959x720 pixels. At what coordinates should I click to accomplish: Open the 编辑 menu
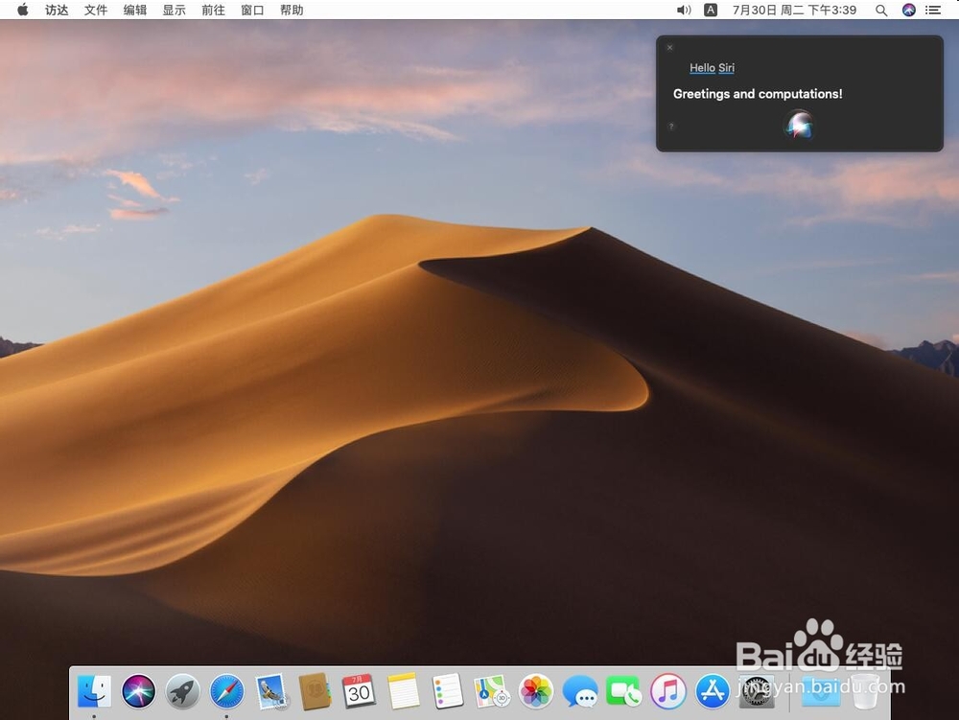(135, 10)
